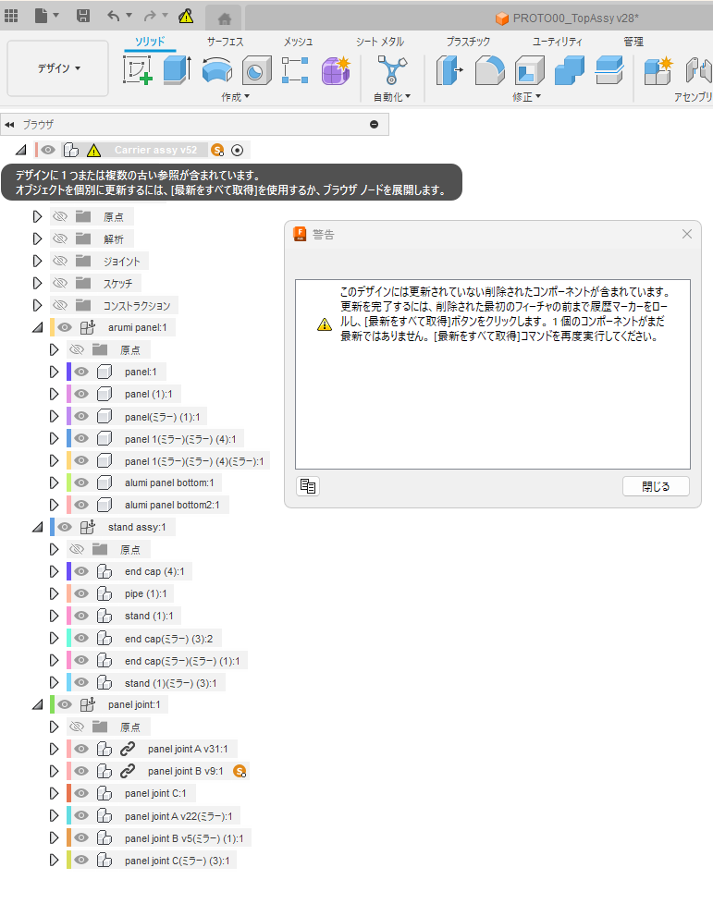Select the Extrude tool

tap(178, 70)
